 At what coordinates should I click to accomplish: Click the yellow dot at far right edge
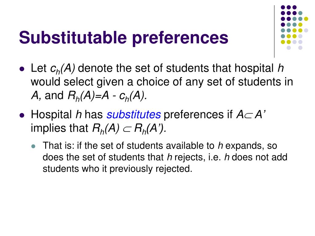306,19
